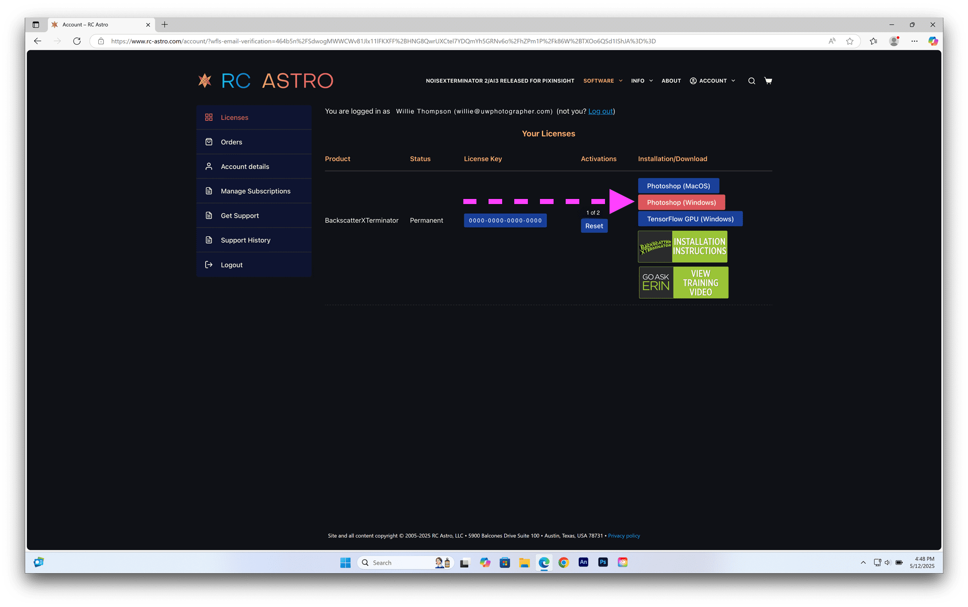Viewport: 968px width, 607px height.
Task: Open the Privacy policy link
Action: (624, 536)
